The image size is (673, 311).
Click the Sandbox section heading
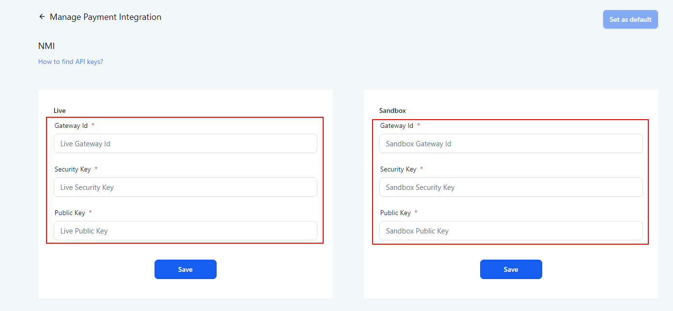click(x=392, y=111)
